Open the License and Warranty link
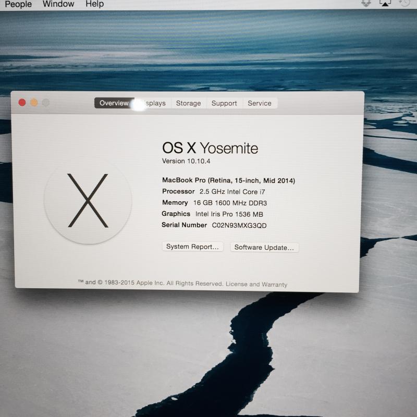Viewport: 417px width, 417px height. click(x=256, y=284)
